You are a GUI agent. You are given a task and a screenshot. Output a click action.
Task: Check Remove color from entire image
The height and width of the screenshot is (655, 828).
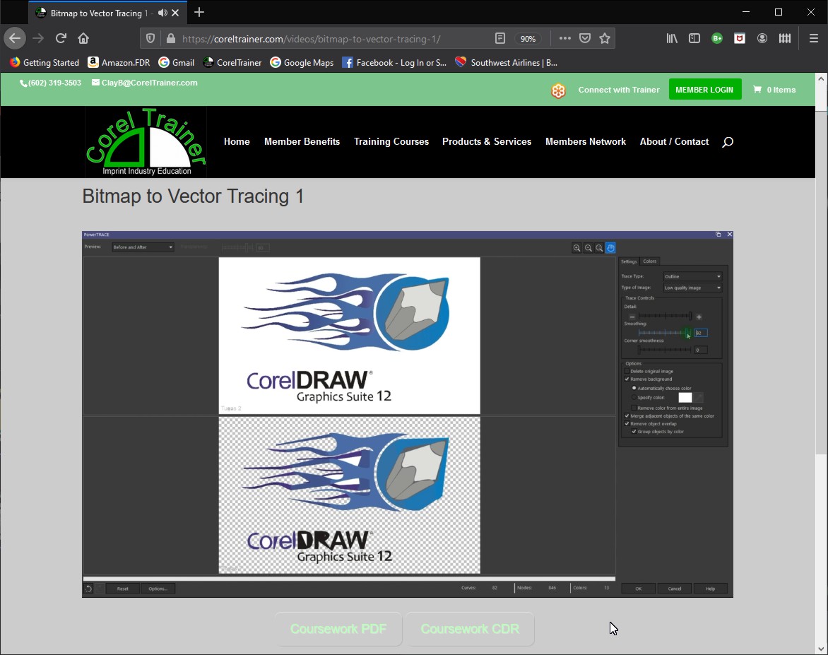[x=634, y=408]
